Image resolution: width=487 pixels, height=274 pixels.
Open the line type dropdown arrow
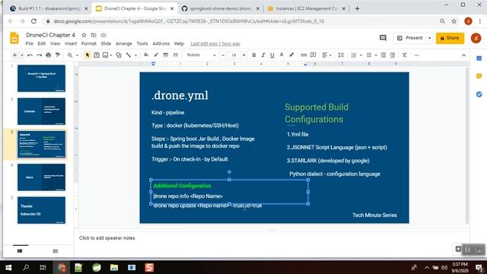[x=135, y=56]
